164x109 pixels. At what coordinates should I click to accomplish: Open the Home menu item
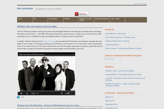point(25,20)
